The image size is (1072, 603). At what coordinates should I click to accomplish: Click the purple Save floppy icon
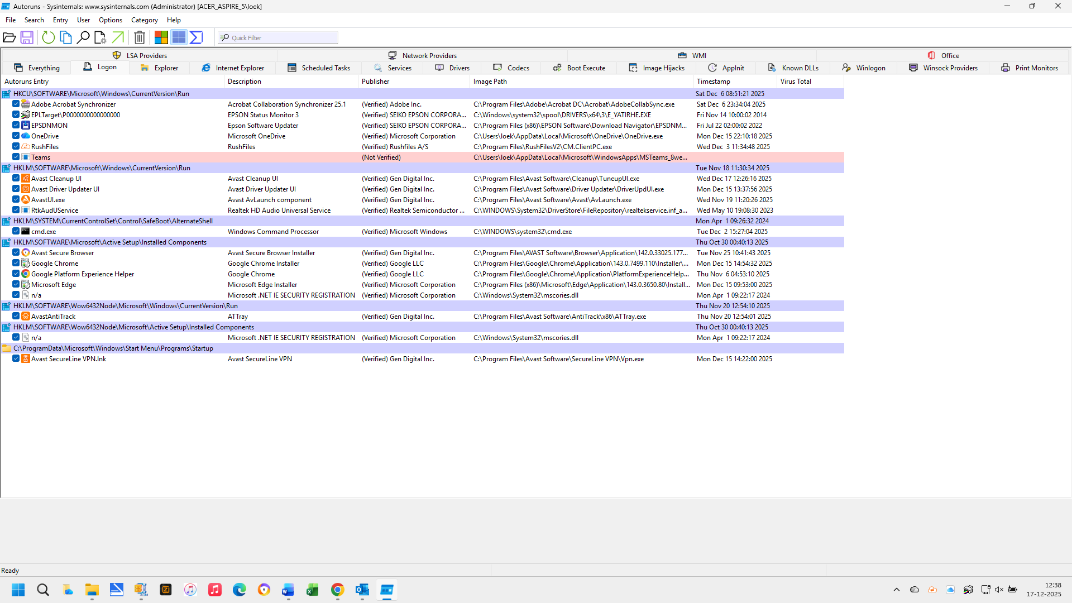pos(27,37)
